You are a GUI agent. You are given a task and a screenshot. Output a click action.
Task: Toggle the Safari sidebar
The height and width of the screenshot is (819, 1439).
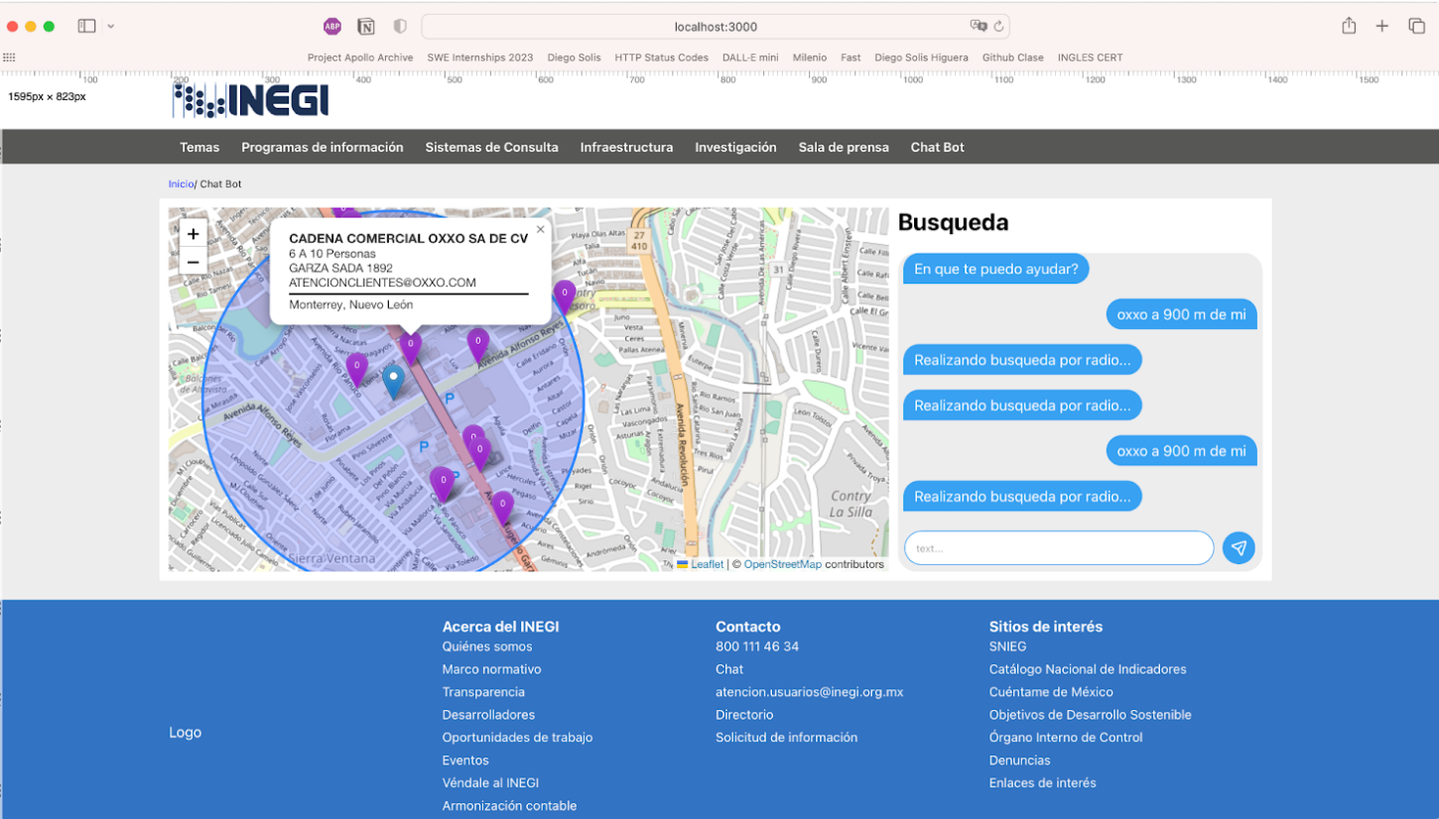click(x=87, y=27)
